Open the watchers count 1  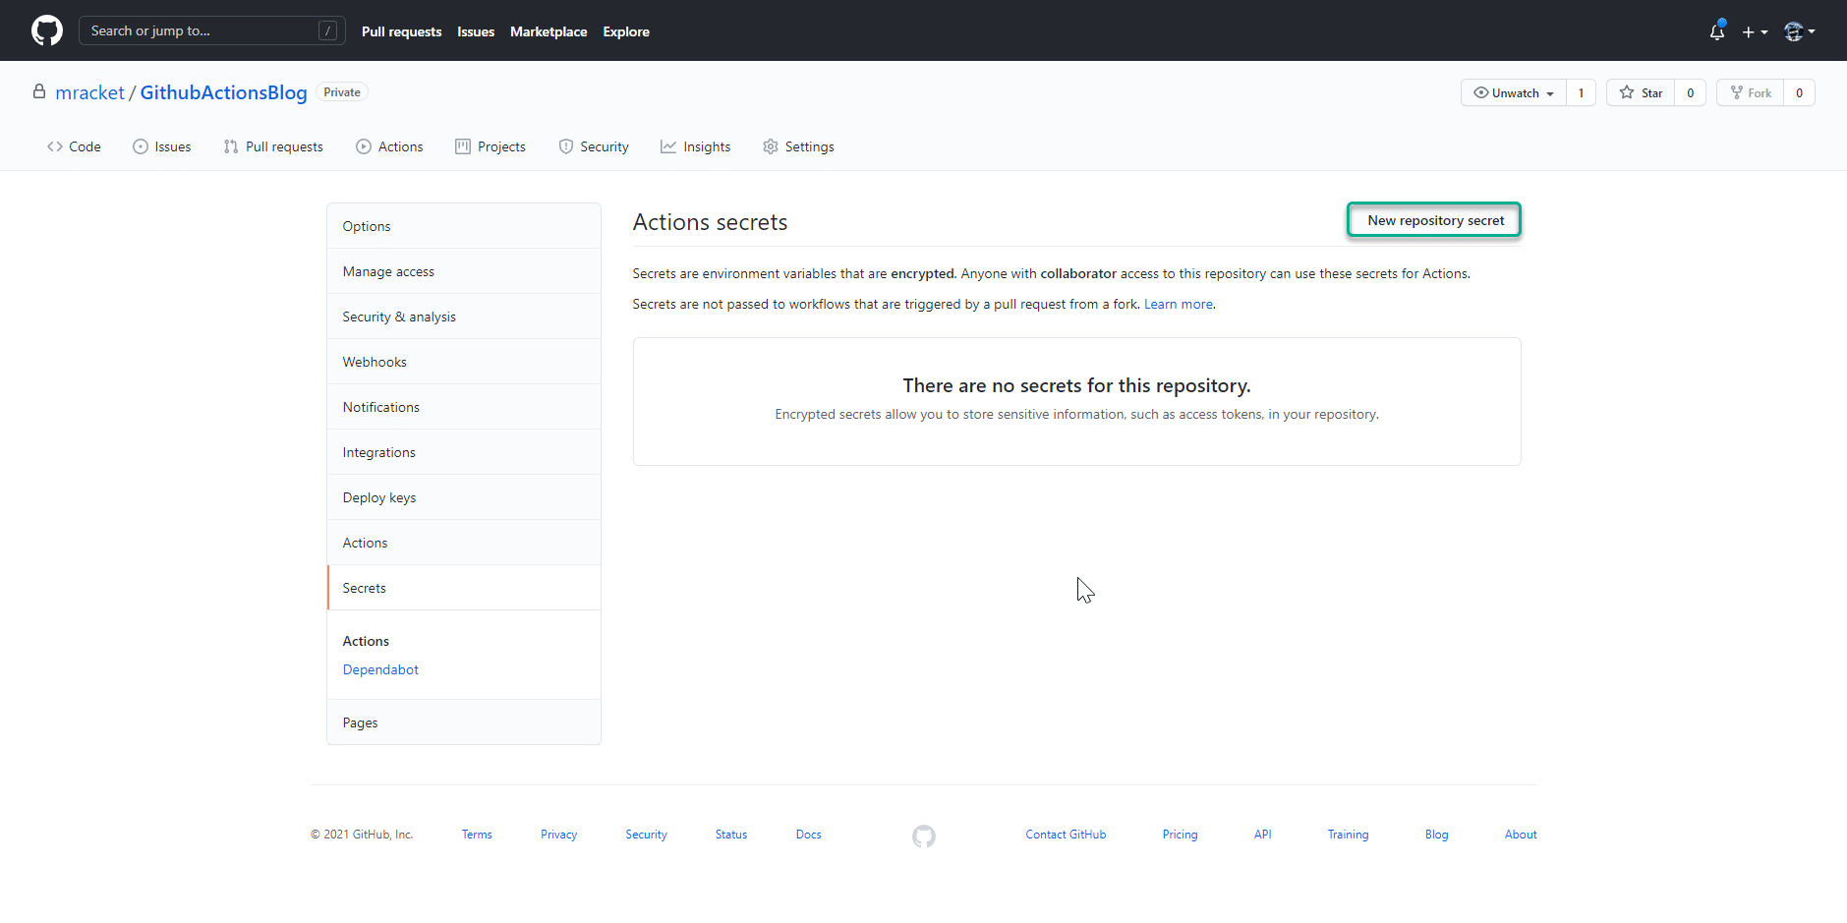coord(1581,92)
